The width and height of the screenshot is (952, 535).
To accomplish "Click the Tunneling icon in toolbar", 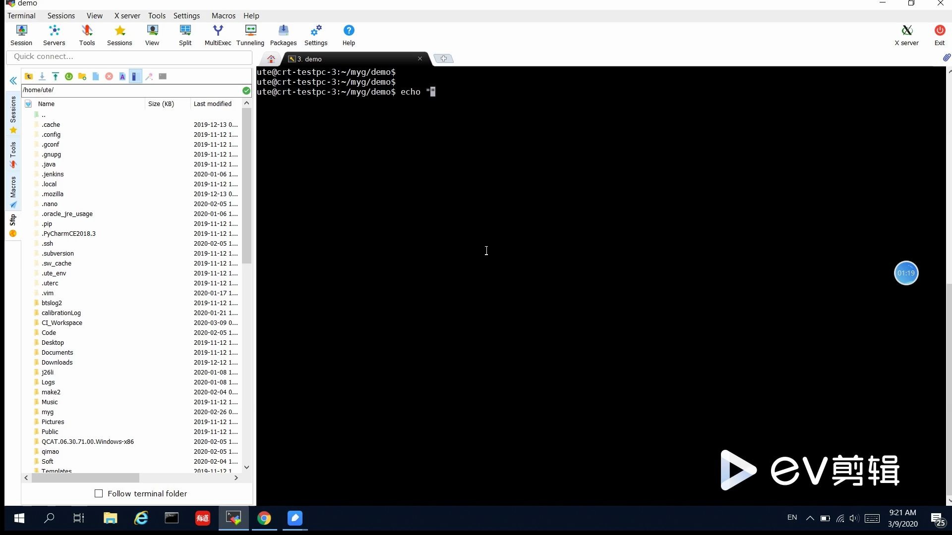I will 250,34.
